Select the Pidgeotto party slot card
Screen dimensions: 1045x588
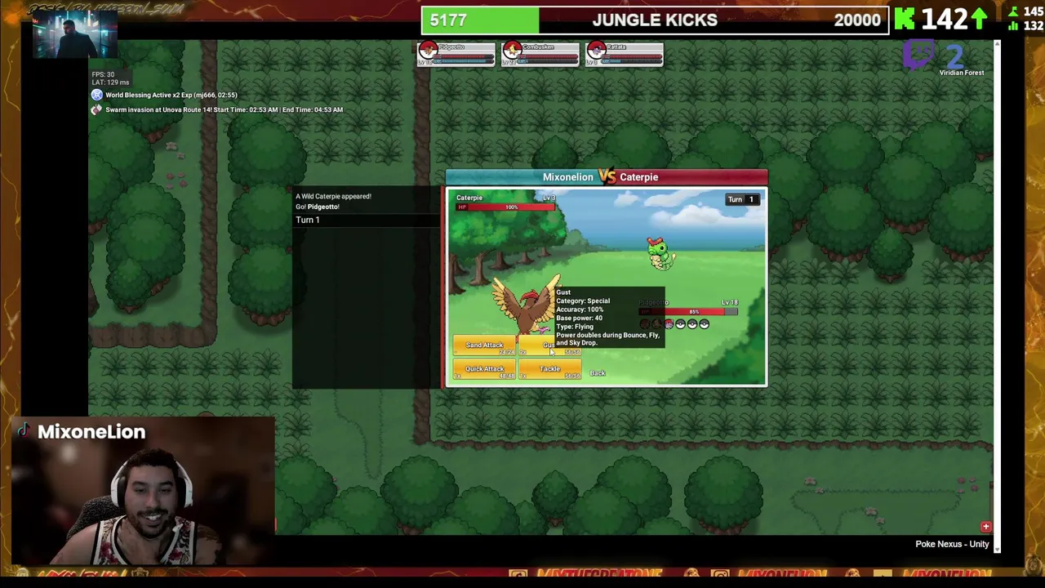(456, 54)
